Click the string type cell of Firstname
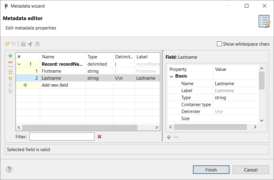Screen dimensions: 274x180 (99, 71)
